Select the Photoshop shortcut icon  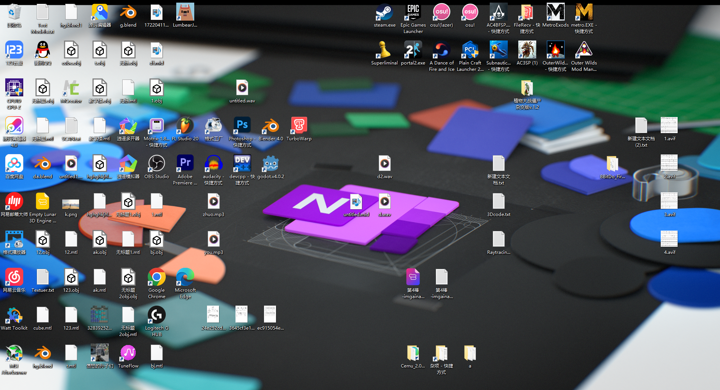[x=242, y=126]
